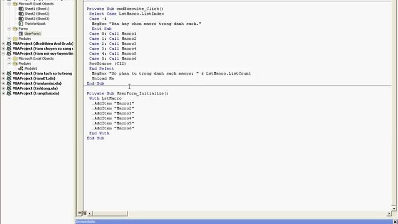The height and width of the screenshot is (224, 398).
Task: Expand VBAProject (tinhtong.xla) node
Action: point(3,88)
